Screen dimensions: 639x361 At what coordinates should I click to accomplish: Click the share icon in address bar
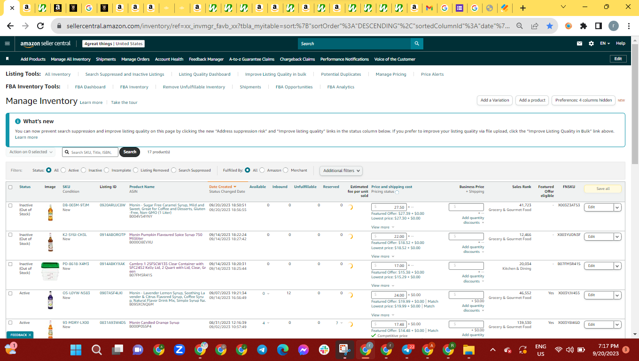[535, 26]
